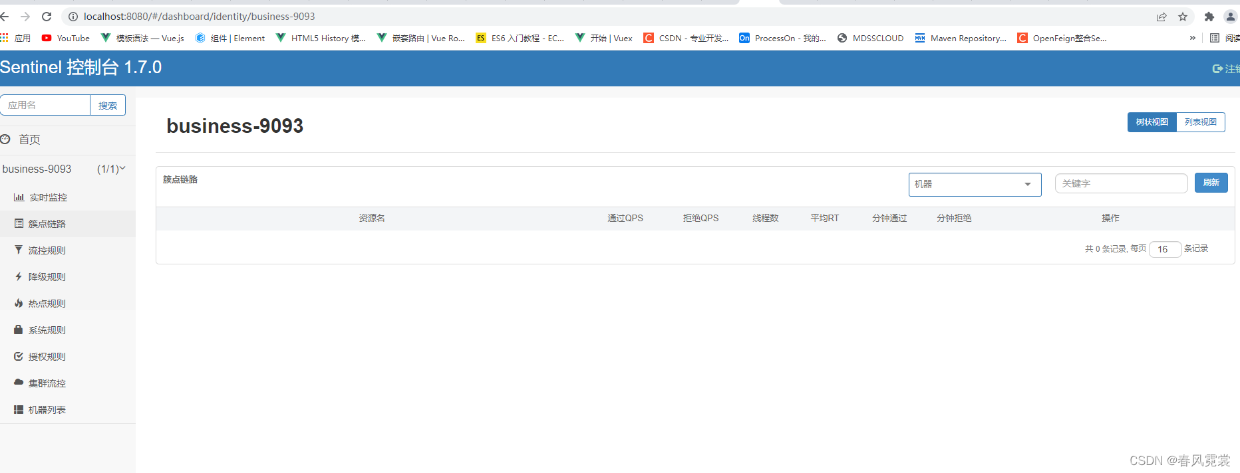The height and width of the screenshot is (473, 1240).
Task: Click the 线程数 column header
Action: (x=766, y=218)
